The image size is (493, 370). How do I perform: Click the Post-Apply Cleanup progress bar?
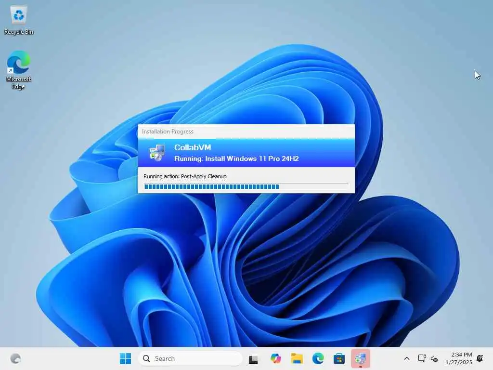point(246,186)
